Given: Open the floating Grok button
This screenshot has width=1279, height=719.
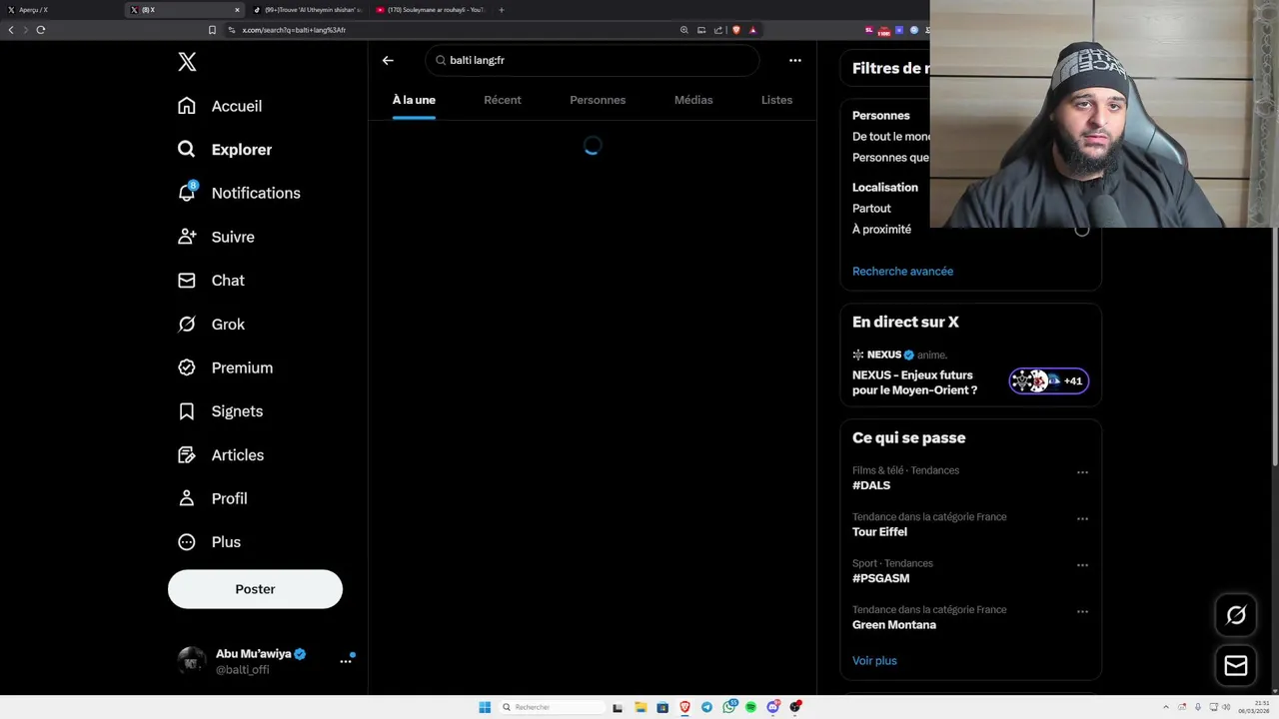Looking at the screenshot, I should [x=1236, y=616].
